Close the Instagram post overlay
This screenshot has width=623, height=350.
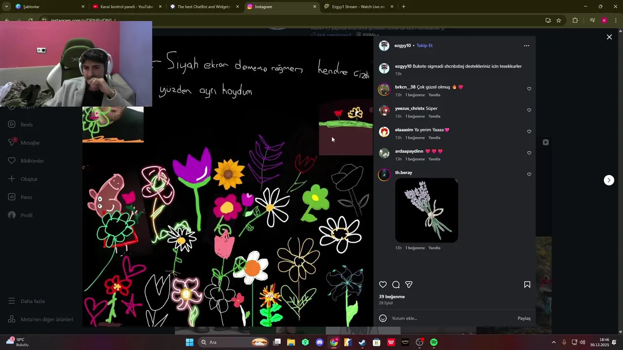609,37
